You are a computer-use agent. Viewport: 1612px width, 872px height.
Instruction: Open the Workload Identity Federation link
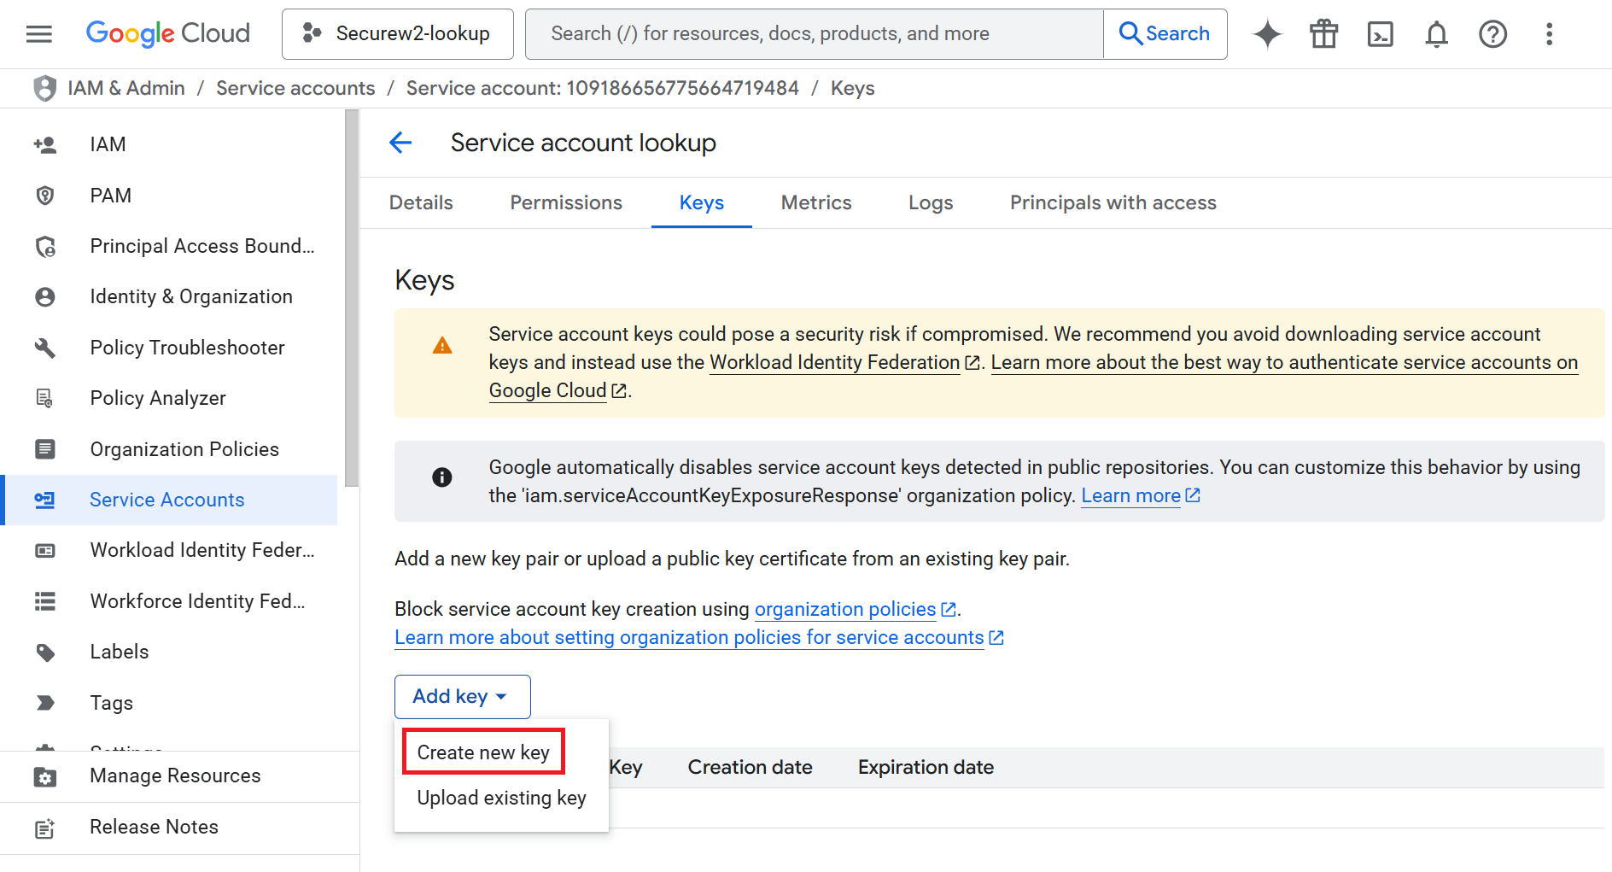click(x=834, y=362)
